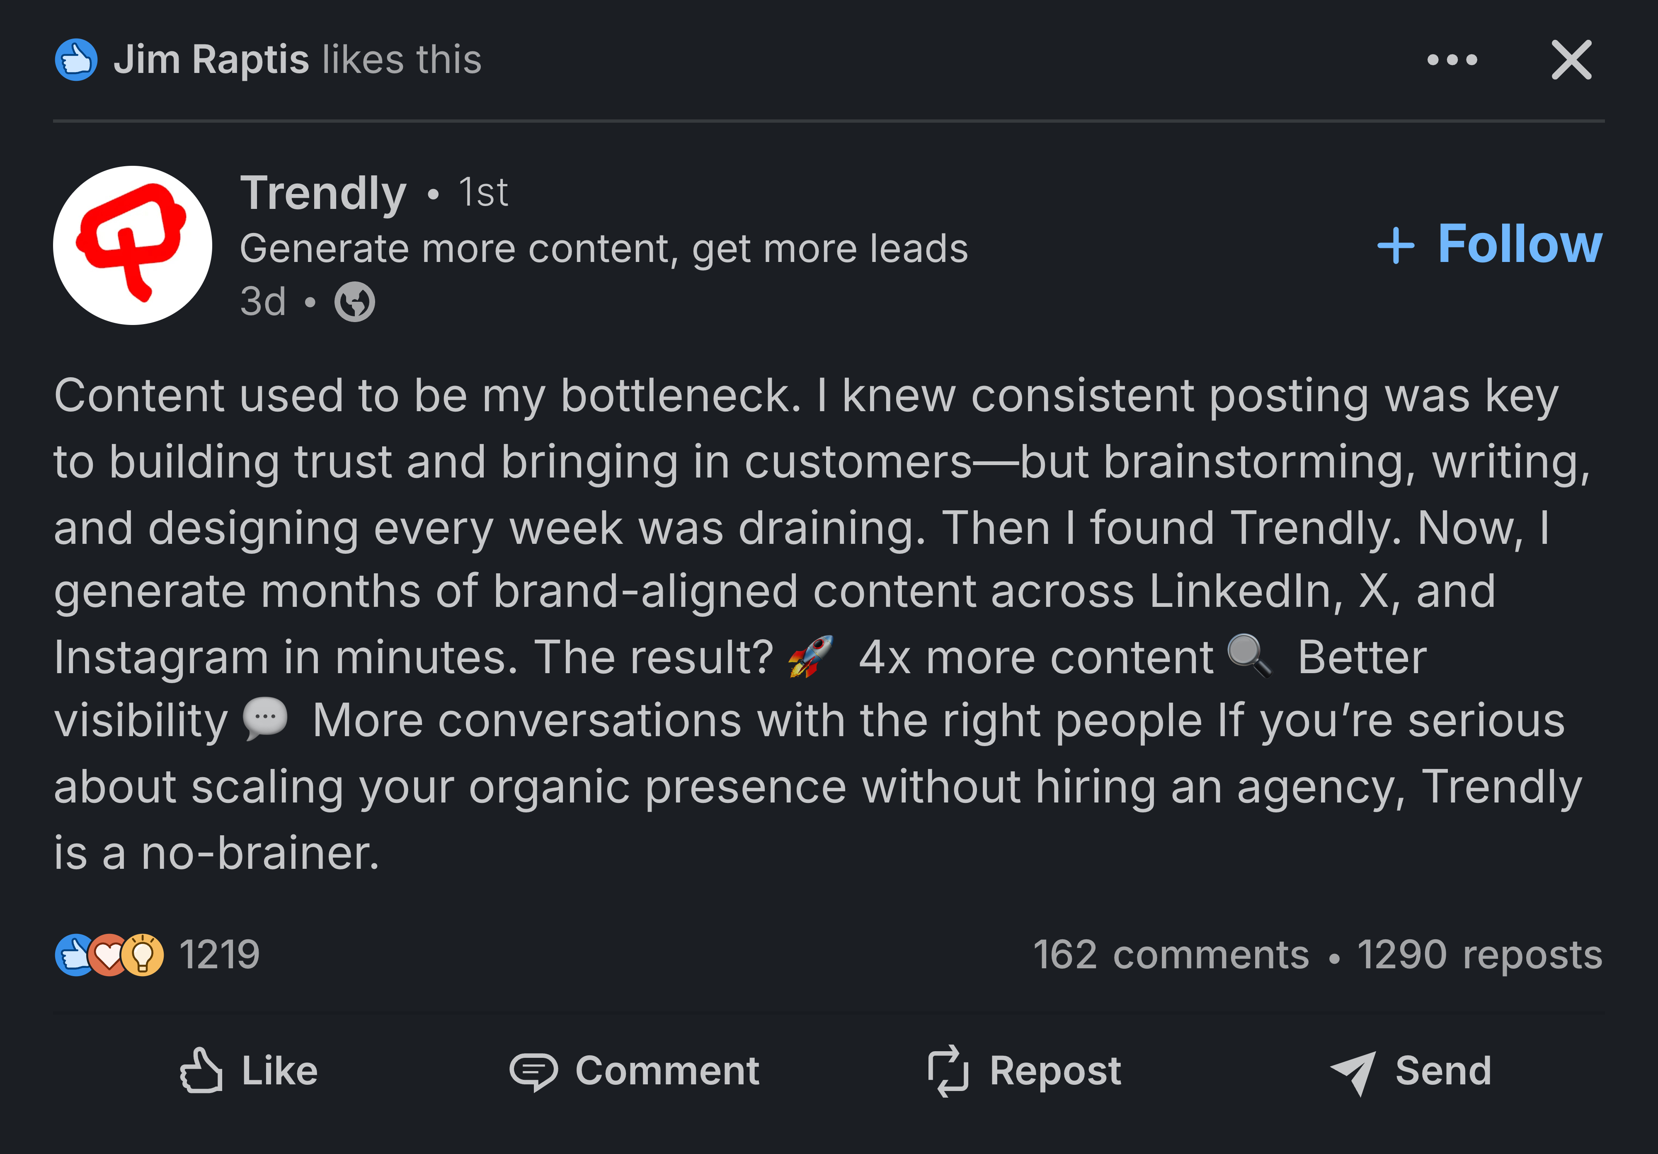The image size is (1658, 1154).
Task: Click the heart reaction icon in summary
Action: tap(108, 955)
